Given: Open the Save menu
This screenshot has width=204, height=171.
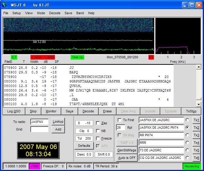Looking at the screenshot, I should click(x=68, y=13).
